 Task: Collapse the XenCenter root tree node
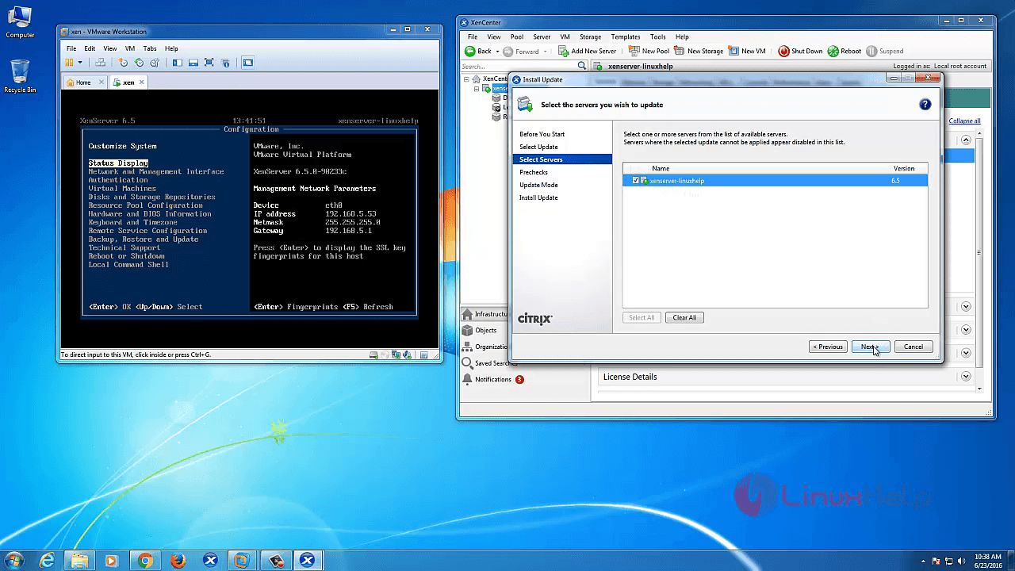point(467,79)
